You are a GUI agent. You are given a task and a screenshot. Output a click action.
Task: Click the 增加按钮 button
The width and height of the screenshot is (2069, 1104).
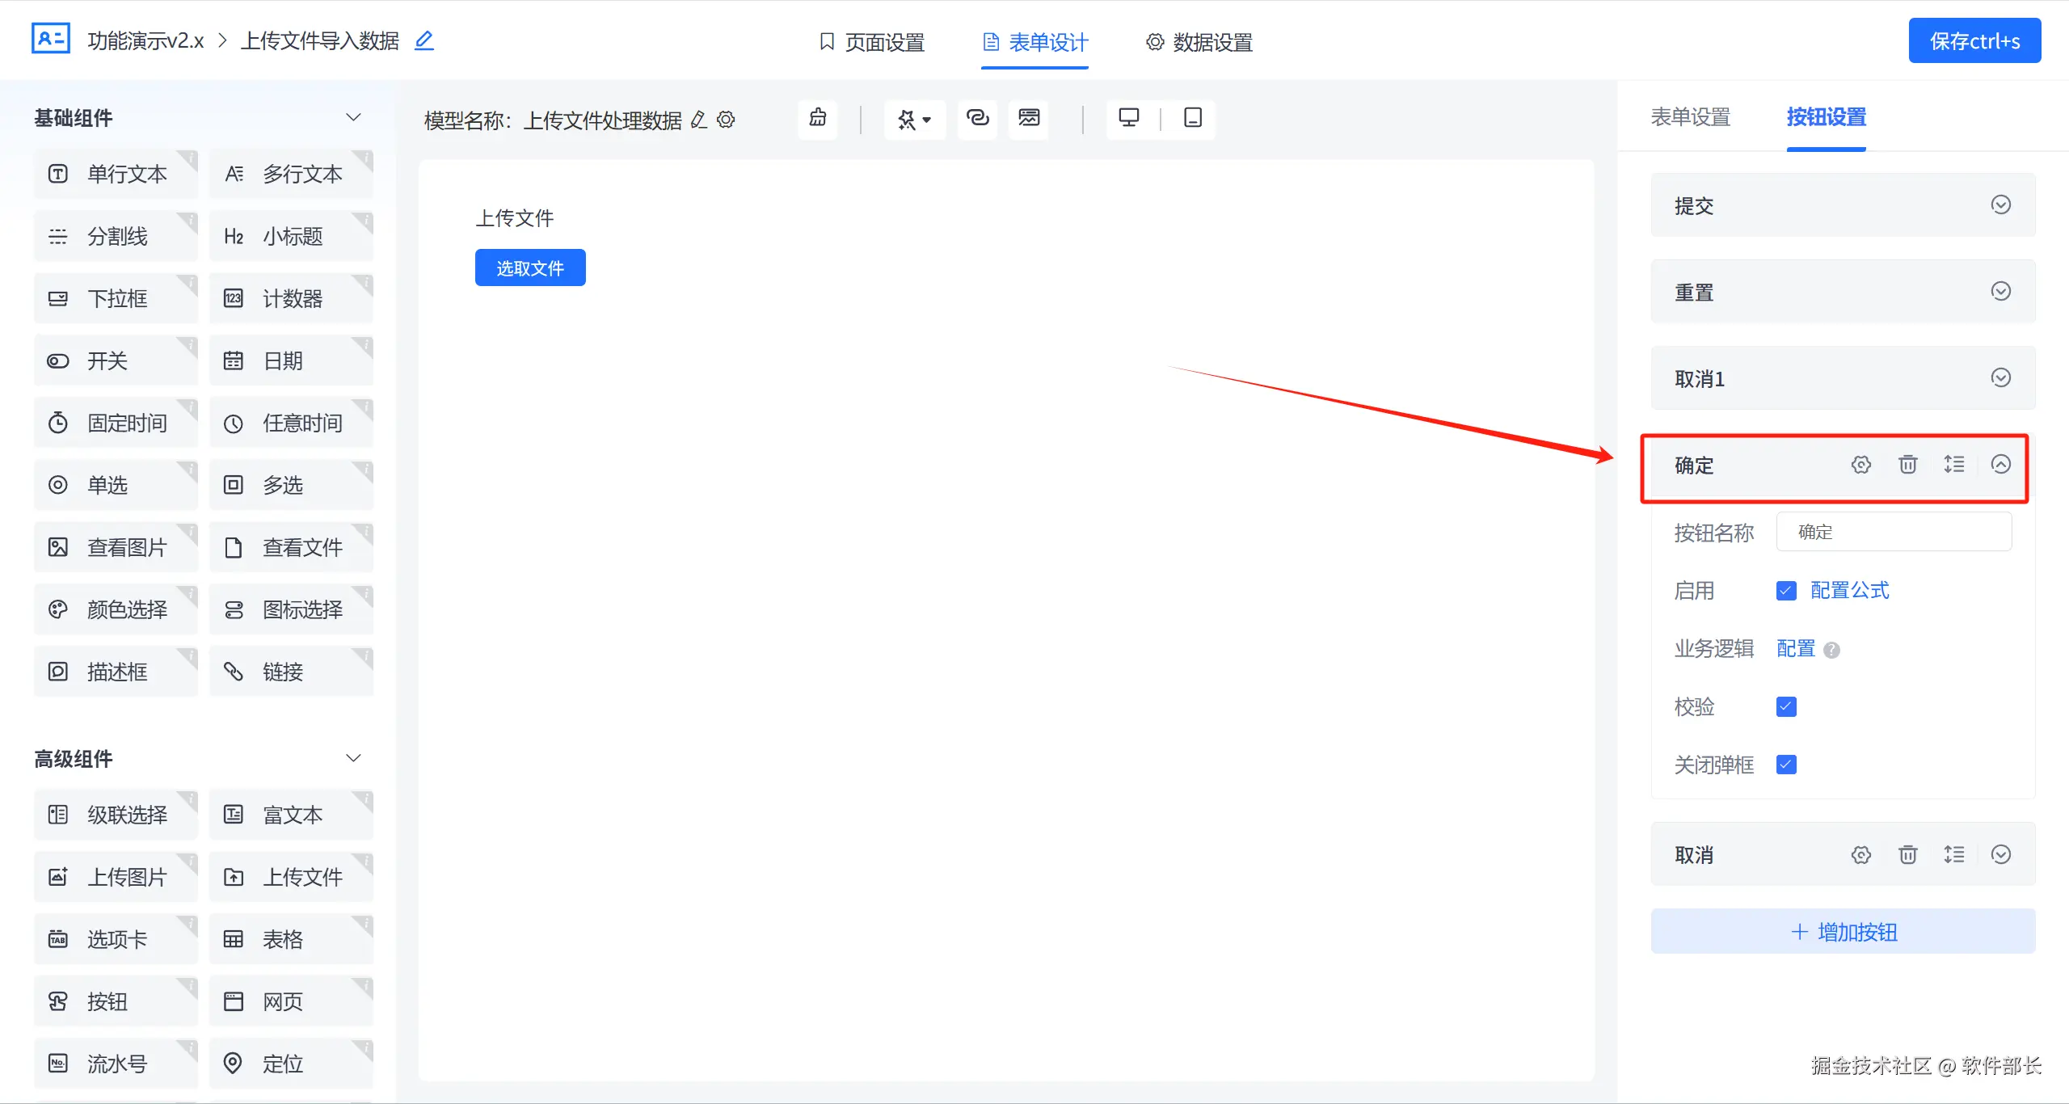pyautogui.click(x=1843, y=932)
